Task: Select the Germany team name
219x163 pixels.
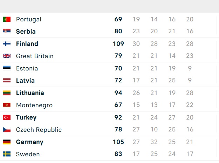Action: pos(30,142)
